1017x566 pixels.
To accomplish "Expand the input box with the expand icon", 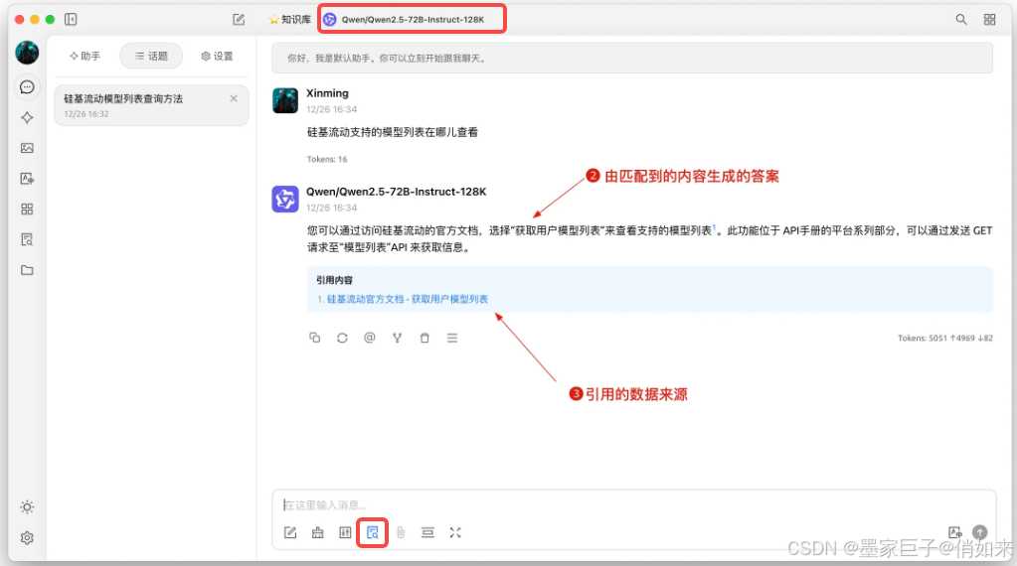I will click(455, 532).
